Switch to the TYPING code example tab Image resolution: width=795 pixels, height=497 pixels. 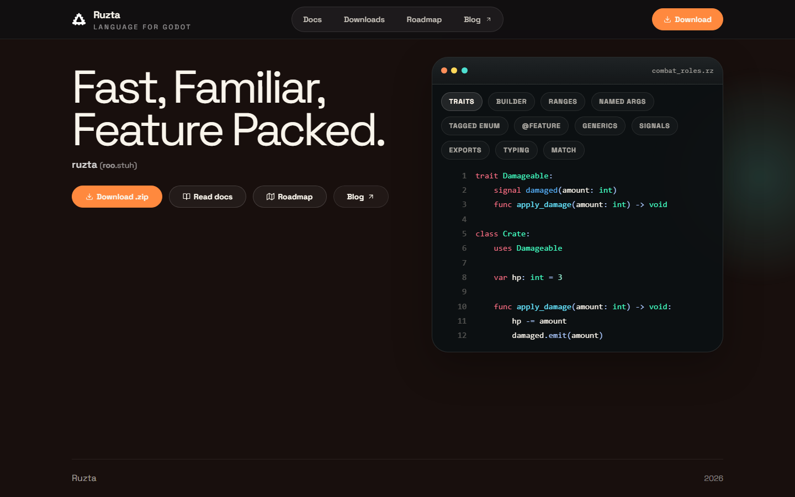pos(516,150)
